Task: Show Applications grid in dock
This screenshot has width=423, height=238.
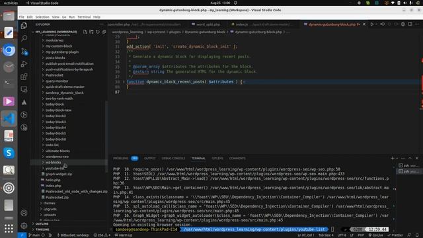Action: [9, 228]
